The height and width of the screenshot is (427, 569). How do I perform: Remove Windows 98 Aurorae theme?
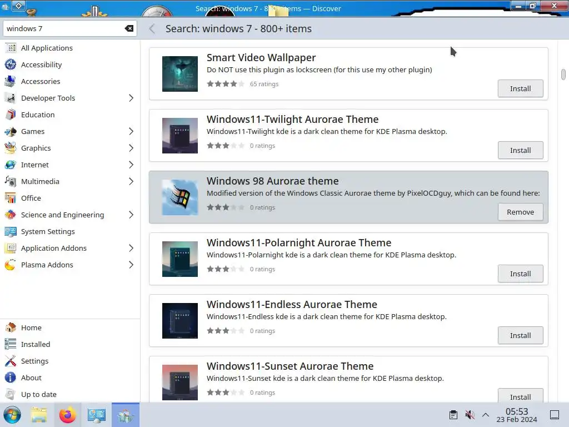coord(520,212)
